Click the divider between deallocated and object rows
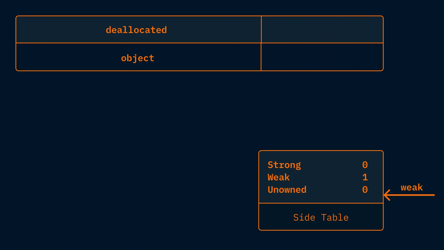This screenshot has width=444, height=250. click(x=200, y=43)
